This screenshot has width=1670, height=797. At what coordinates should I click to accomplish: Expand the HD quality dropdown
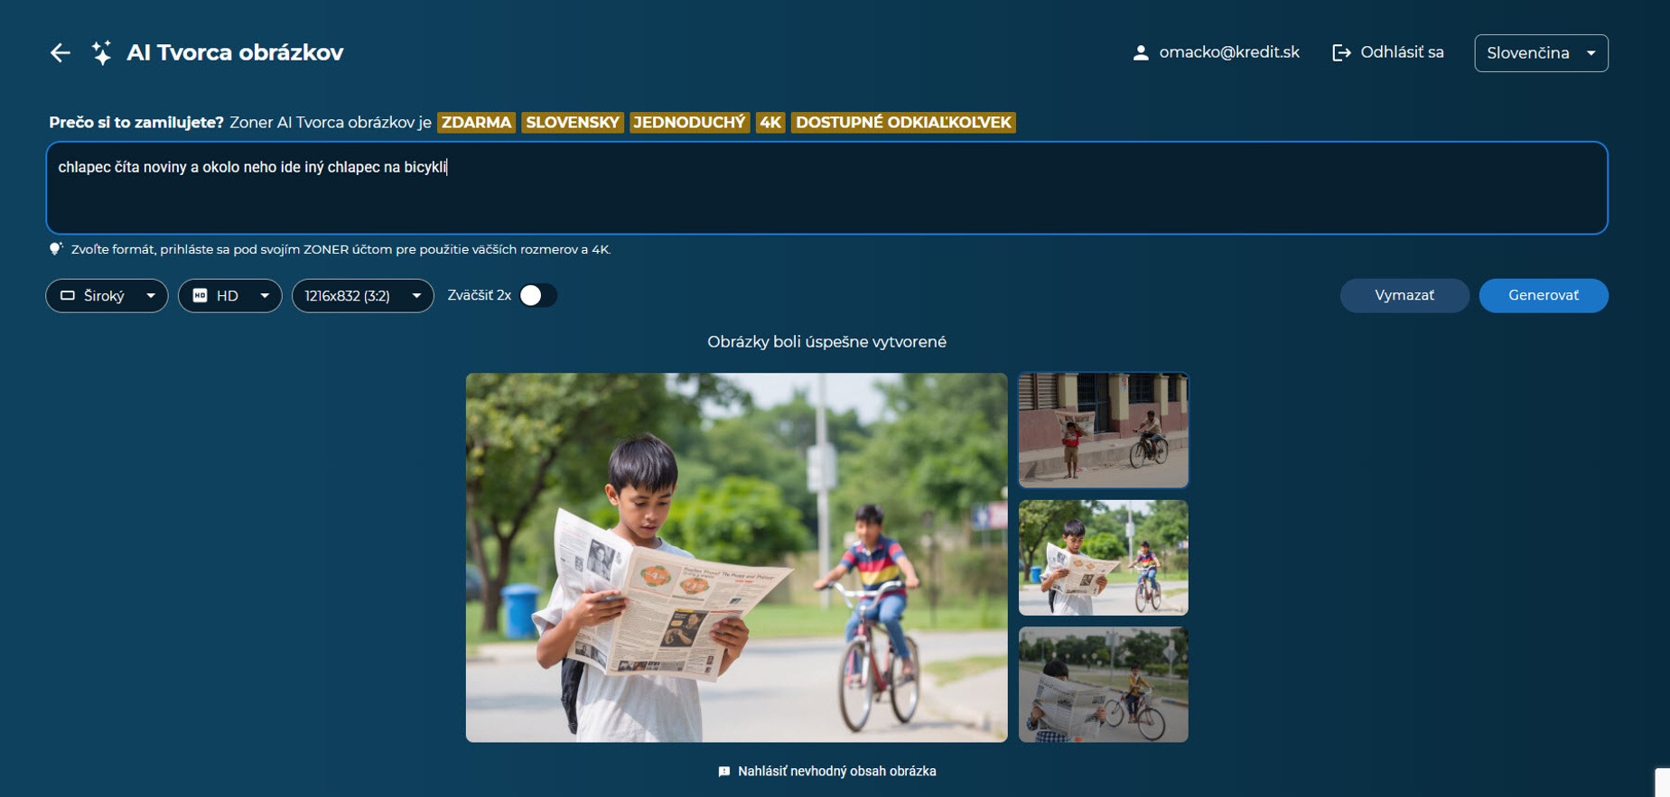[x=230, y=296]
